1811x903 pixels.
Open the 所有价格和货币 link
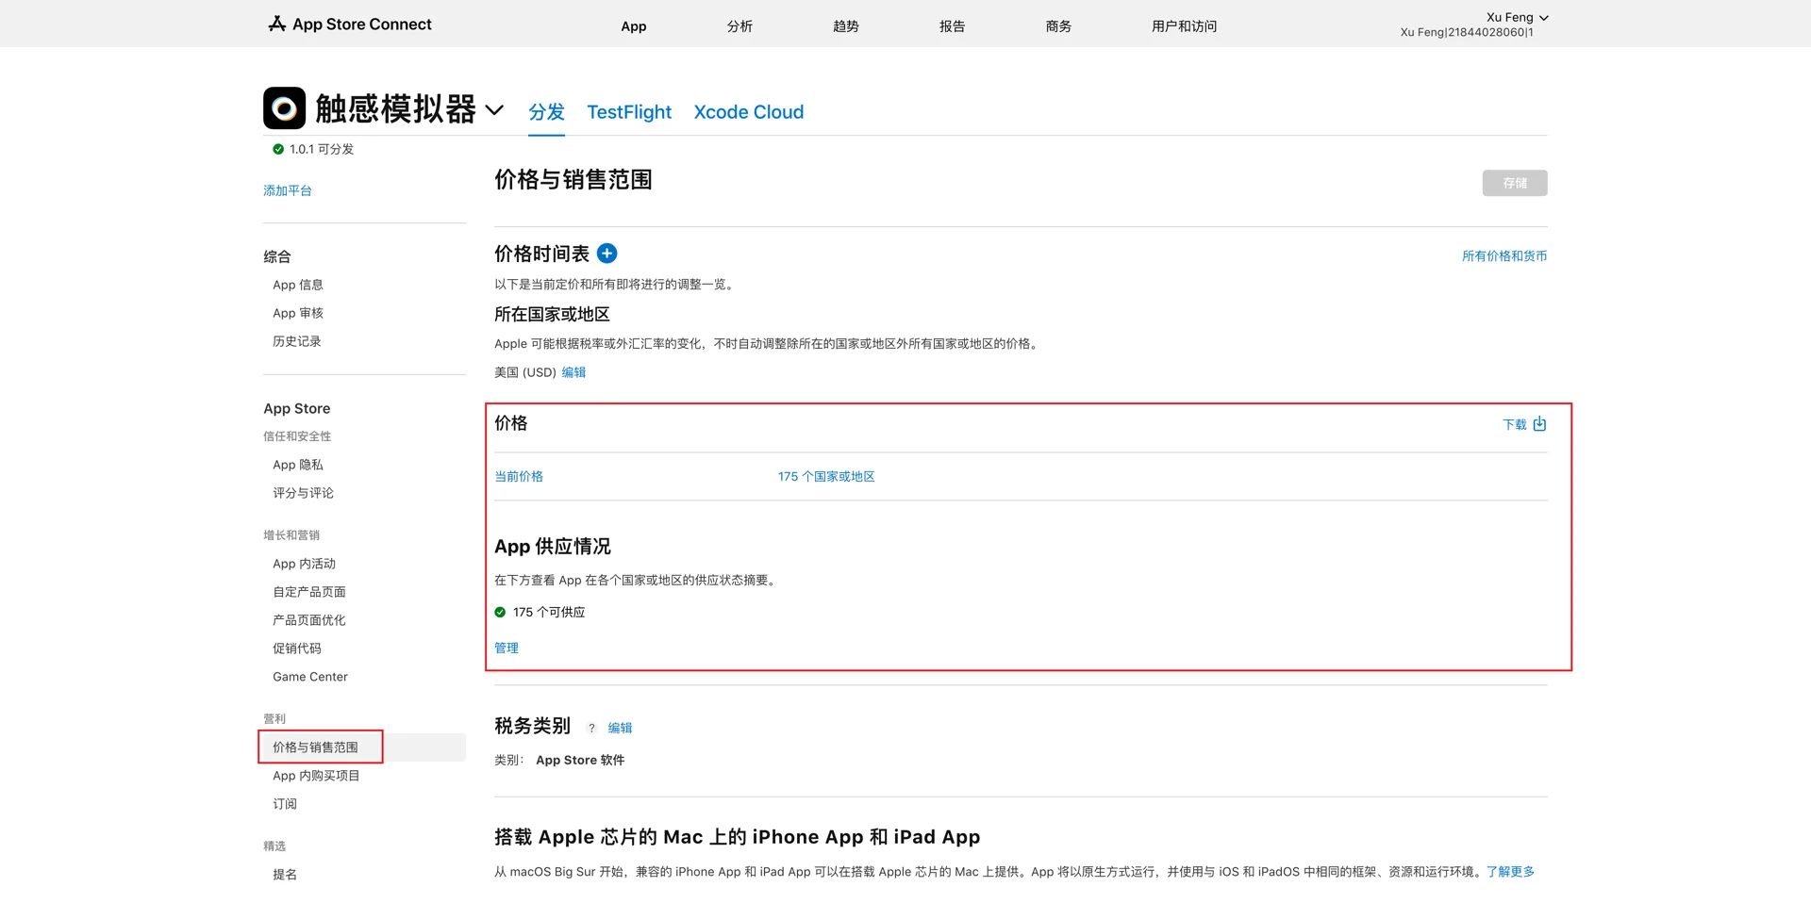point(1504,254)
